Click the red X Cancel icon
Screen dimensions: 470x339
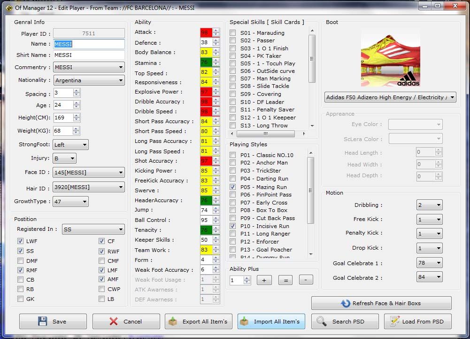(114, 322)
